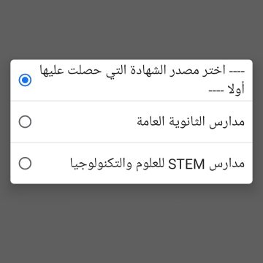
Task: Choose the مدارس الثانوية العامة option text
Action: pyautogui.click(x=191, y=121)
